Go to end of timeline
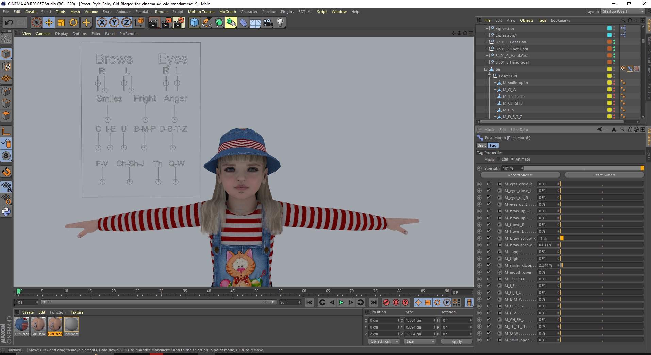This screenshot has height=355, width=651. 373,302
